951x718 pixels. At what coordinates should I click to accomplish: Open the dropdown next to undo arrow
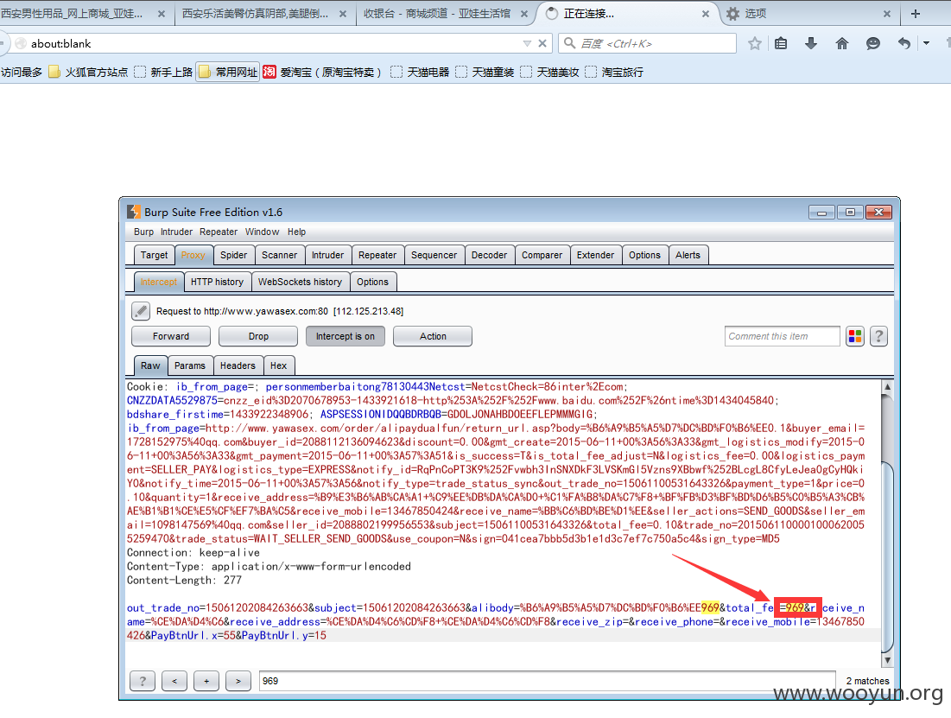coord(926,44)
